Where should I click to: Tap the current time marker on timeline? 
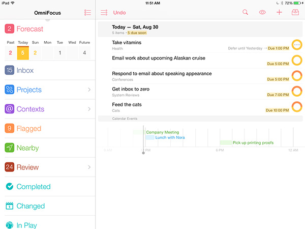(143, 153)
